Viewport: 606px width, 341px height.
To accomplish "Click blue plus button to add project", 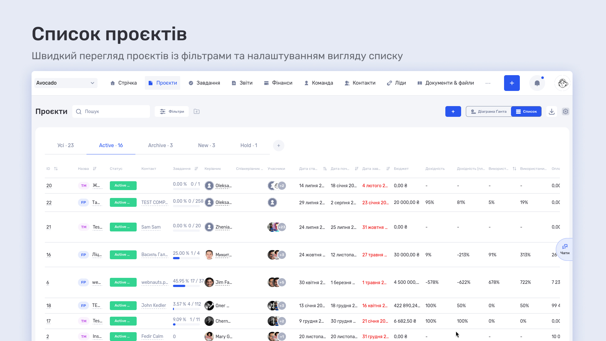I will 453,111.
